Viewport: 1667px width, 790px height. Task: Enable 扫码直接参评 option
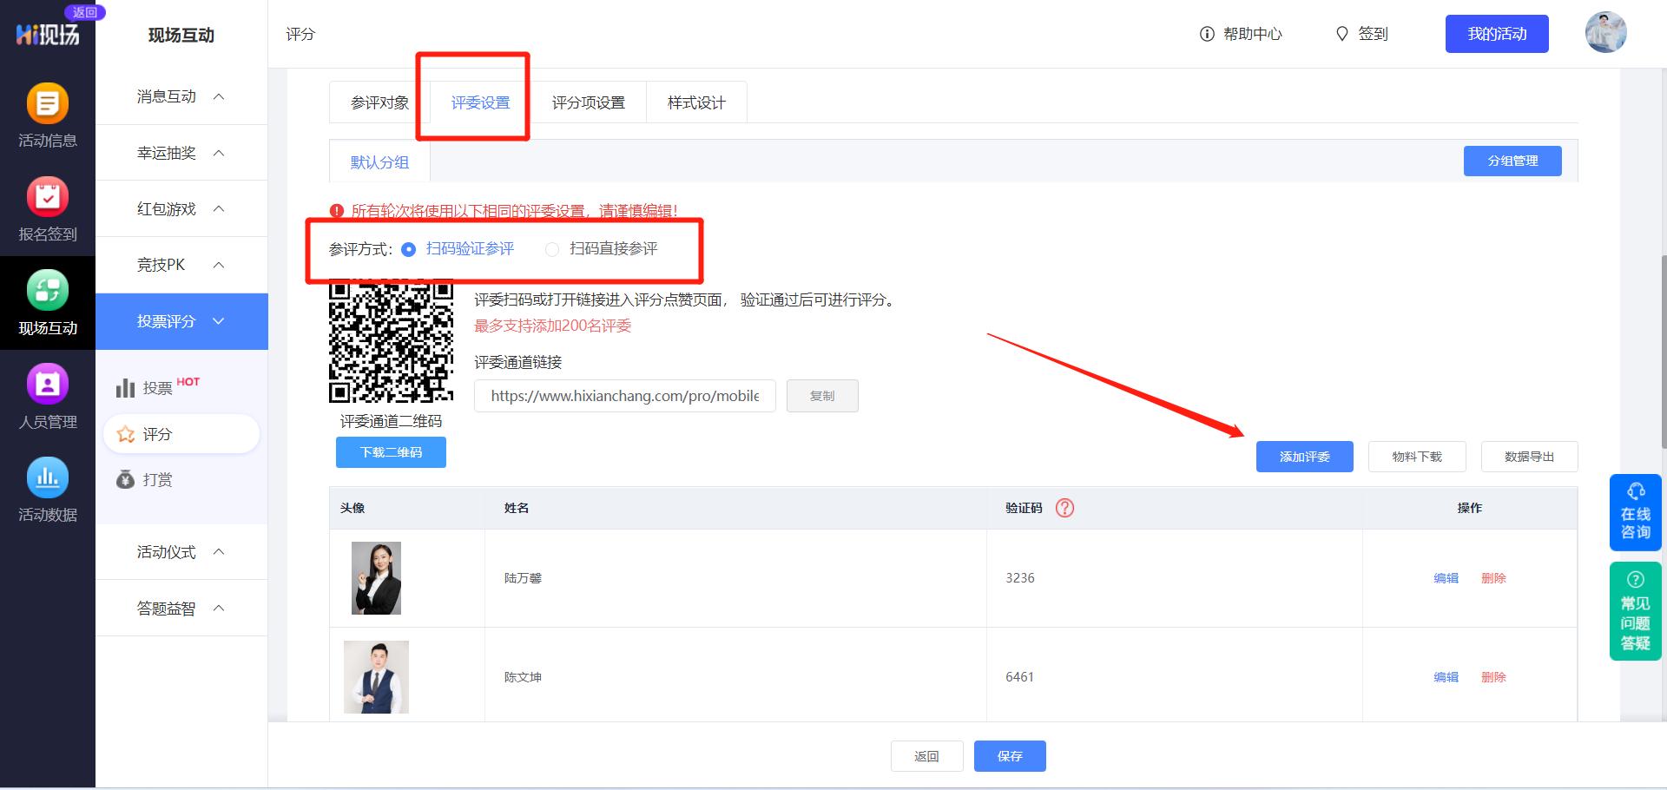(552, 248)
